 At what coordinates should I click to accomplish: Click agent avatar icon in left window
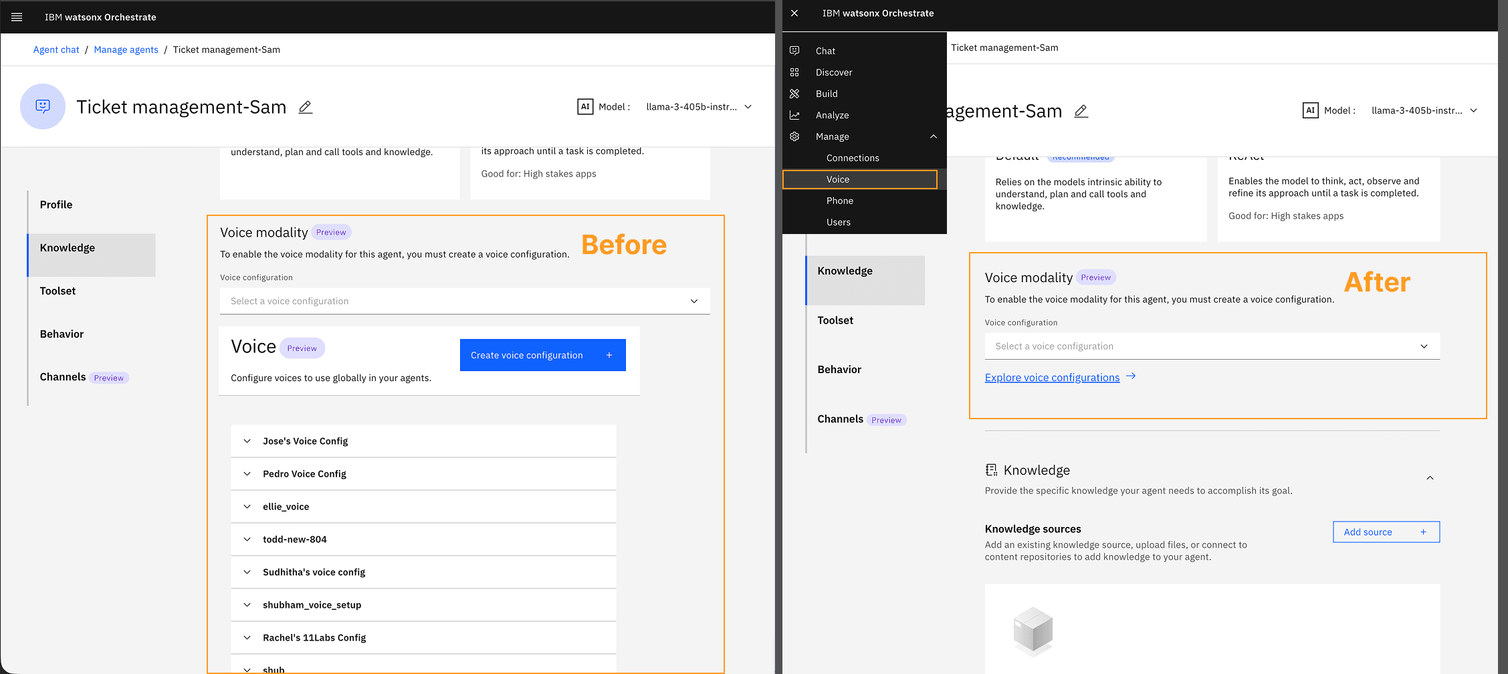[x=43, y=106]
